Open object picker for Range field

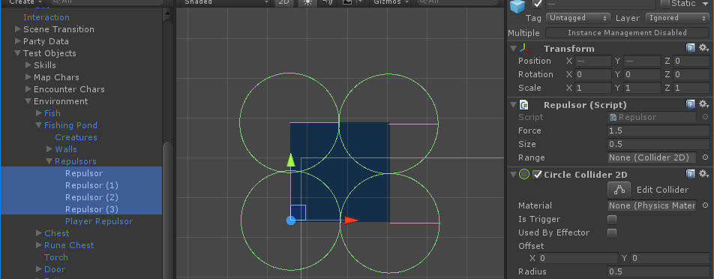(705, 157)
